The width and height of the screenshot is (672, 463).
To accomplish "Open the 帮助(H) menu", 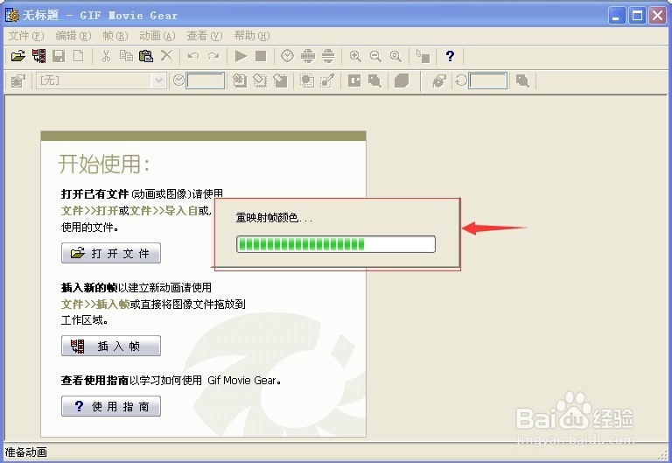I will tap(252, 36).
